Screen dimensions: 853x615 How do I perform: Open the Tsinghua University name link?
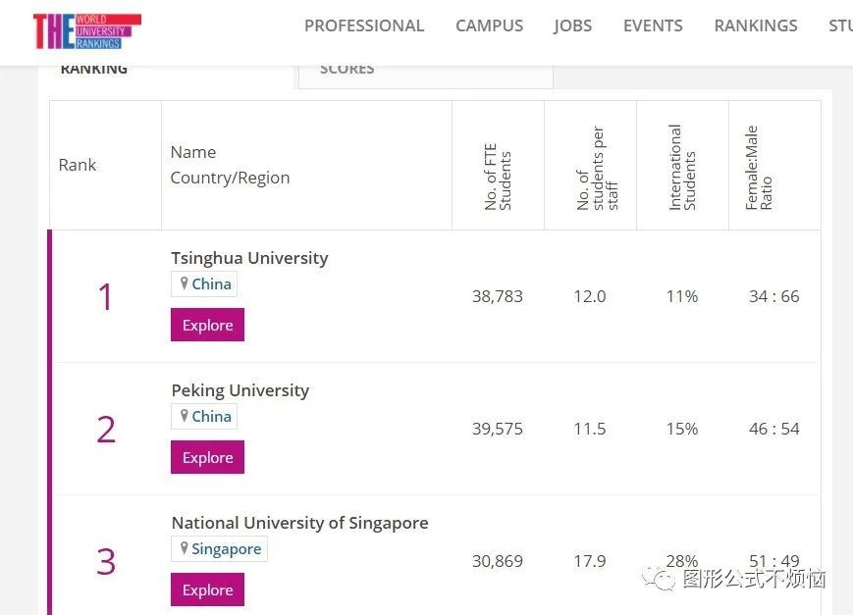(x=249, y=258)
